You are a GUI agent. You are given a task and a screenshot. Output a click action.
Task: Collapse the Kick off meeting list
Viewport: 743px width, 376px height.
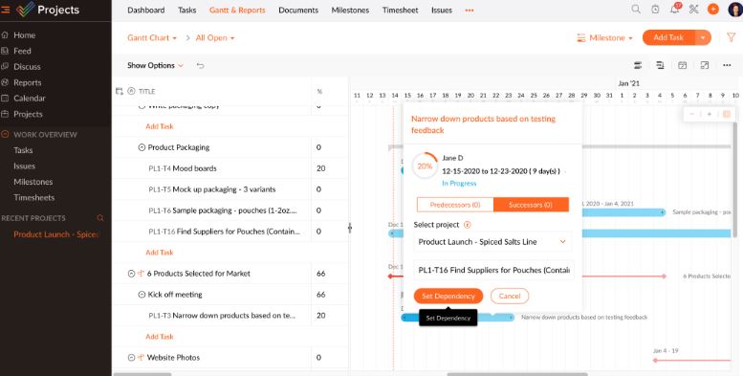point(142,295)
